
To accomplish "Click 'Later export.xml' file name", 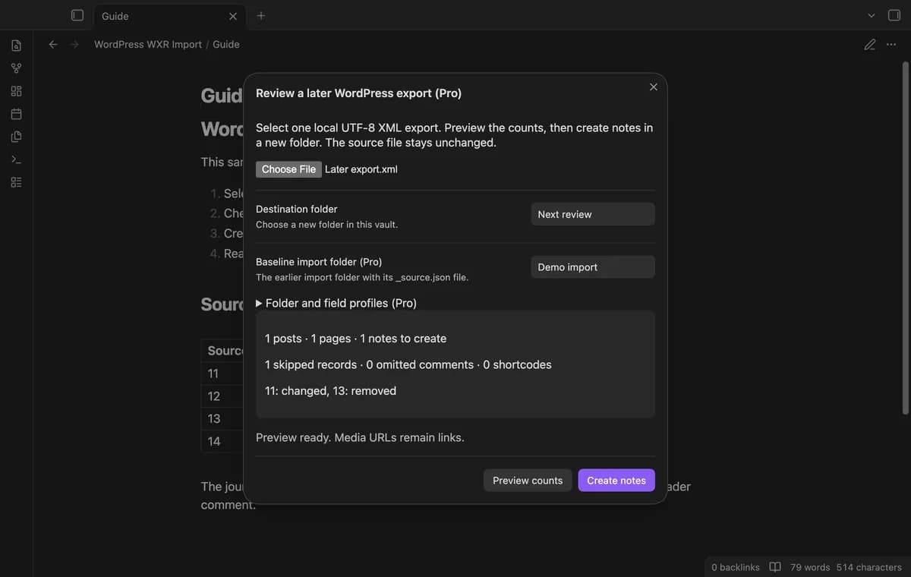I will (361, 169).
